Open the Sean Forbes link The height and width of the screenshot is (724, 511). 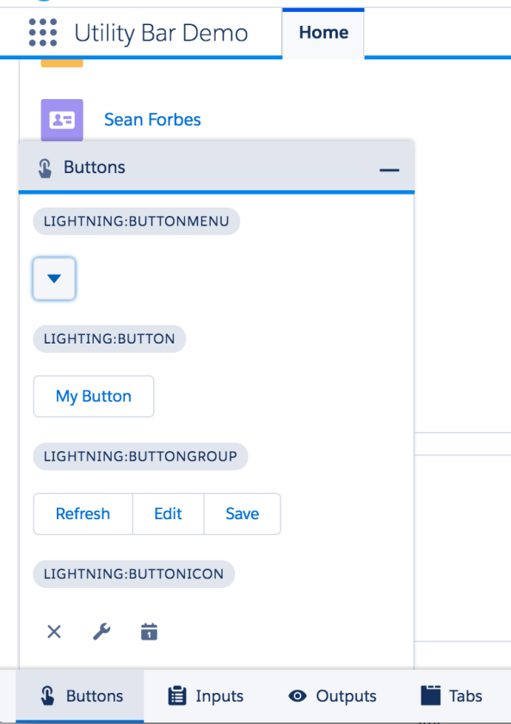(152, 120)
